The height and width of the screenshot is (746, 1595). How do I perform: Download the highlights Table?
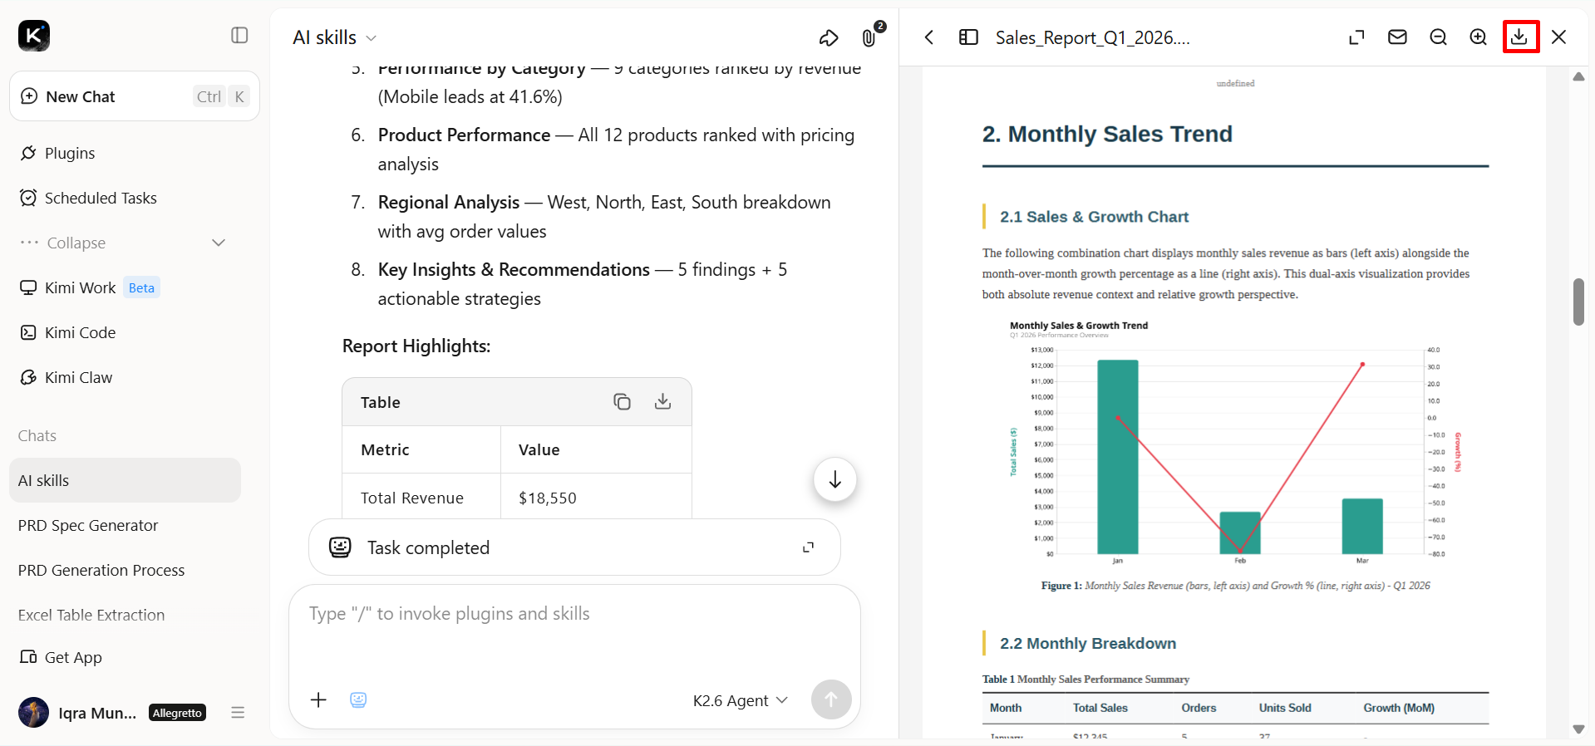click(x=662, y=401)
